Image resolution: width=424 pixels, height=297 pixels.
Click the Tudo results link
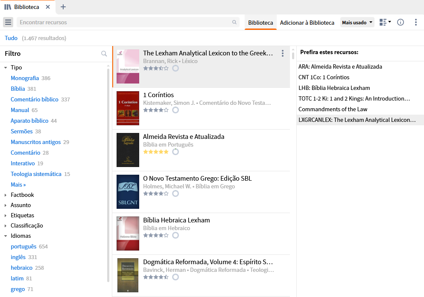click(11, 38)
